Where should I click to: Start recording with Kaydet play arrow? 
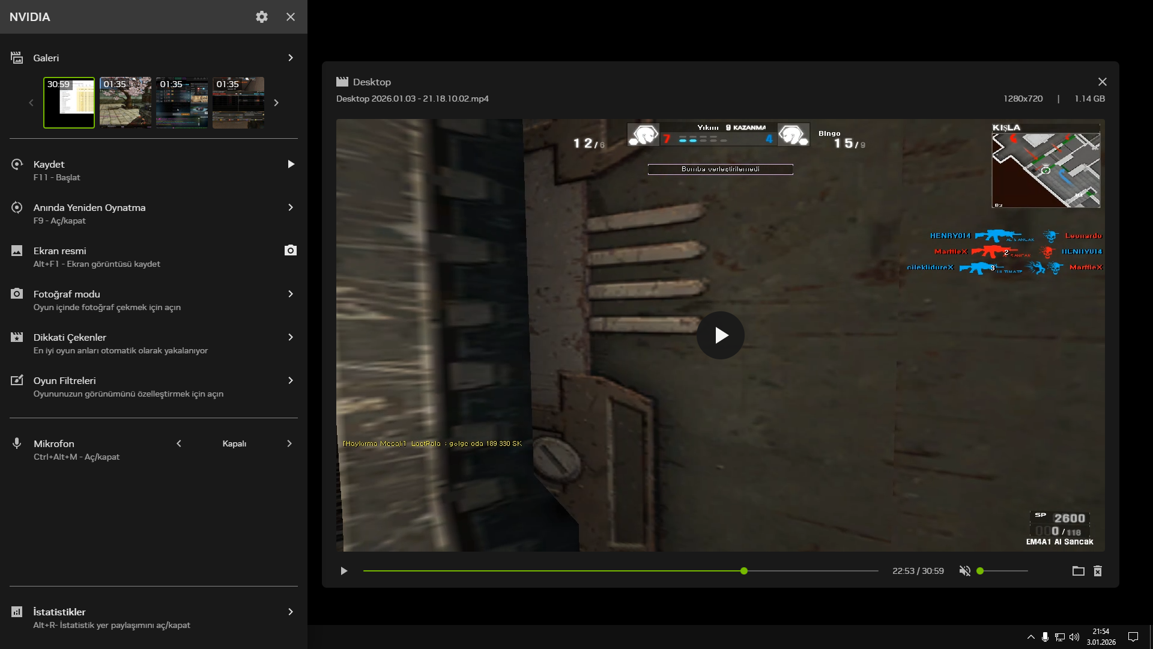[x=291, y=164]
